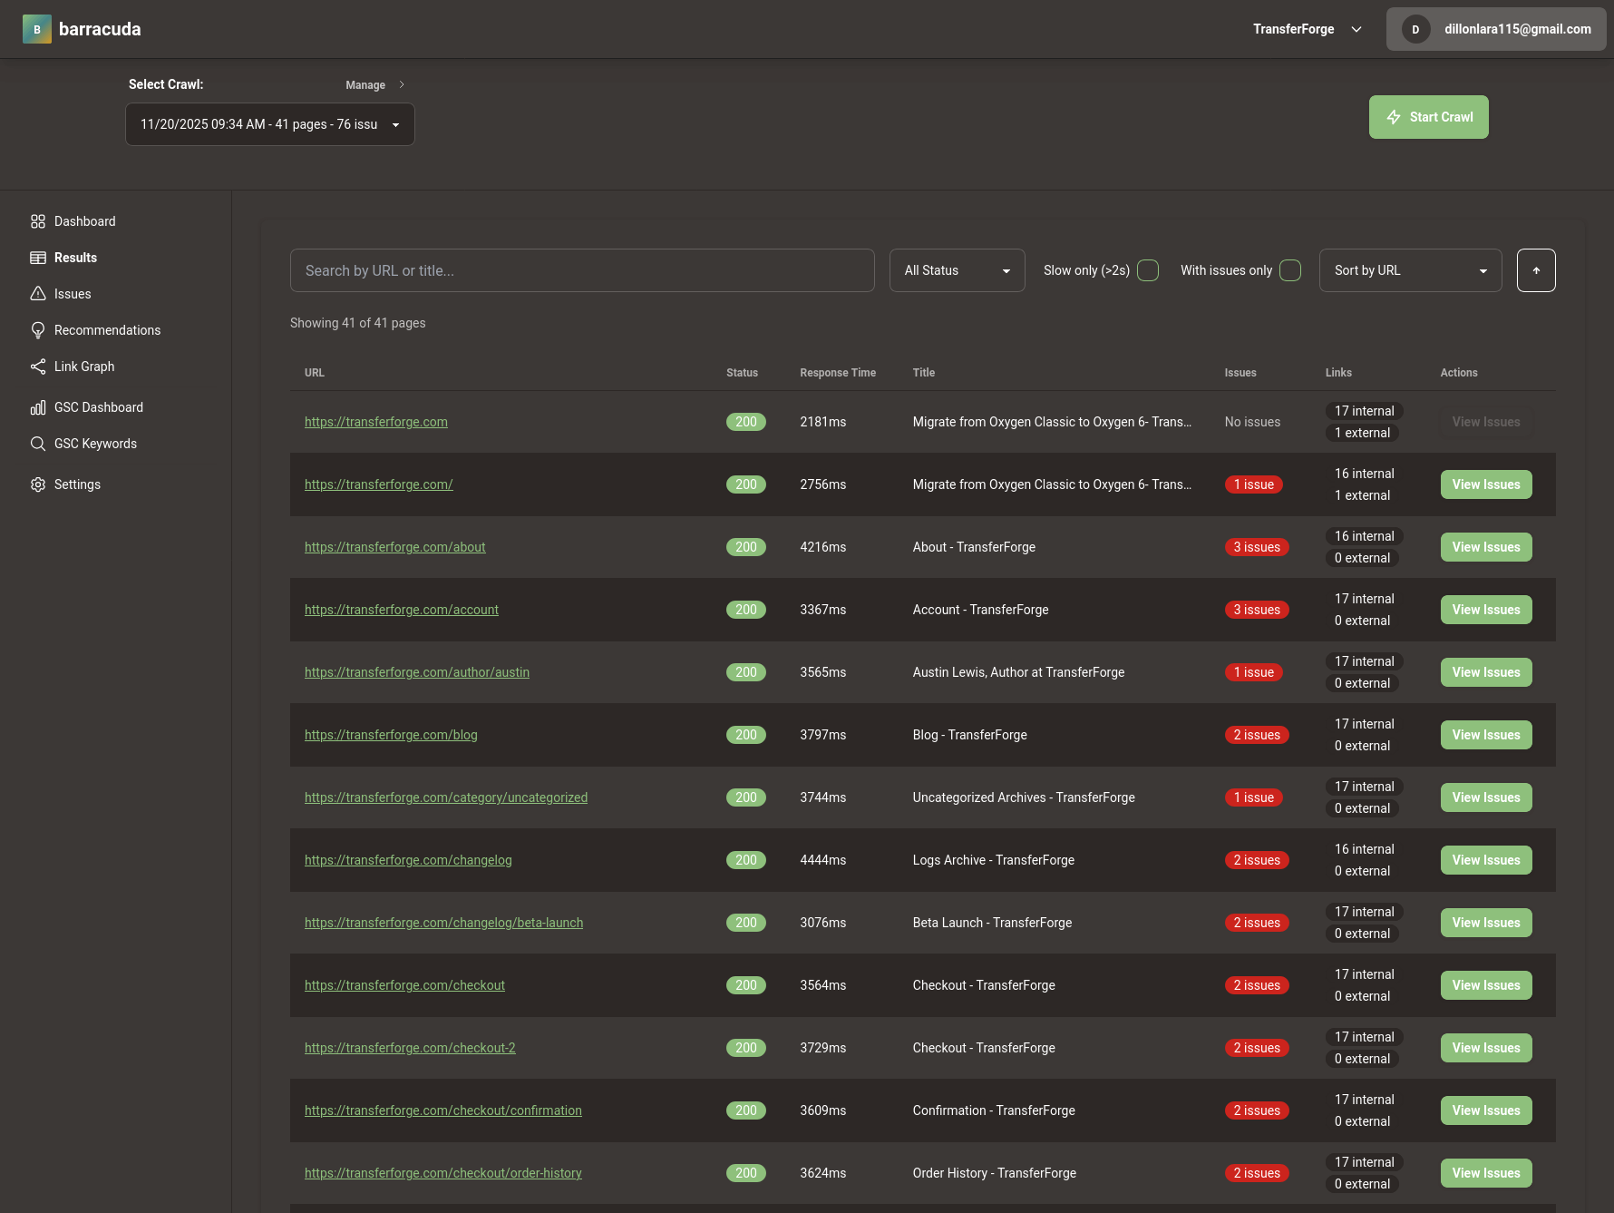1614x1213 pixels.
Task: Check the 200 status badge on the About row
Action: click(x=745, y=546)
